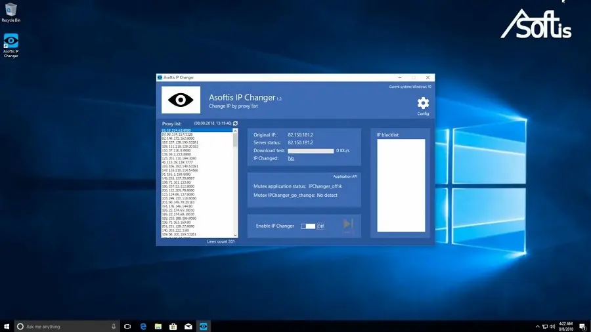Open the Windows Start menu
The width and height of the screenshot is (591, 332).
click(7, 326)
